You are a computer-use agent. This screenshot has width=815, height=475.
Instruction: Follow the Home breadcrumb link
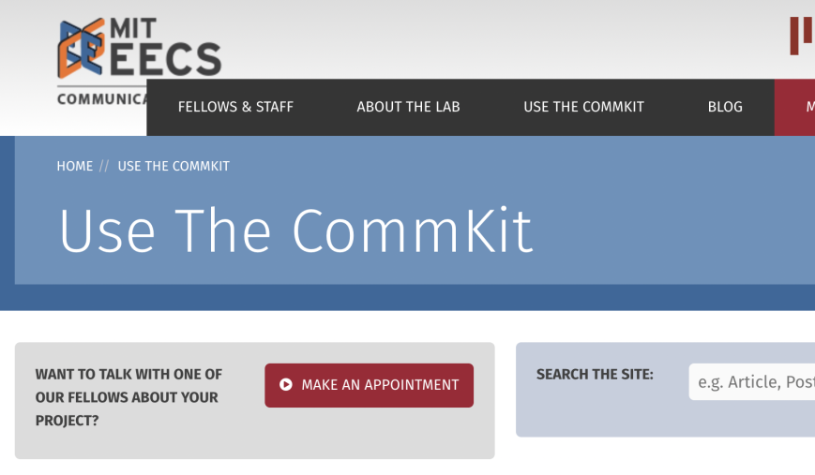click(75, 166)
